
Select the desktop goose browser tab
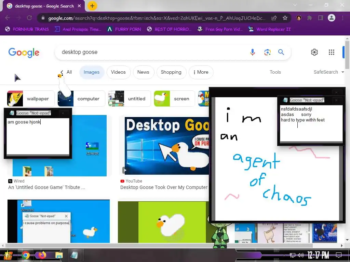[44, 6]
